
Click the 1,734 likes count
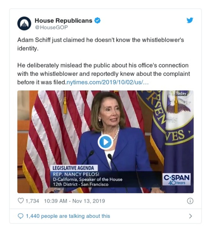point(32,201)
